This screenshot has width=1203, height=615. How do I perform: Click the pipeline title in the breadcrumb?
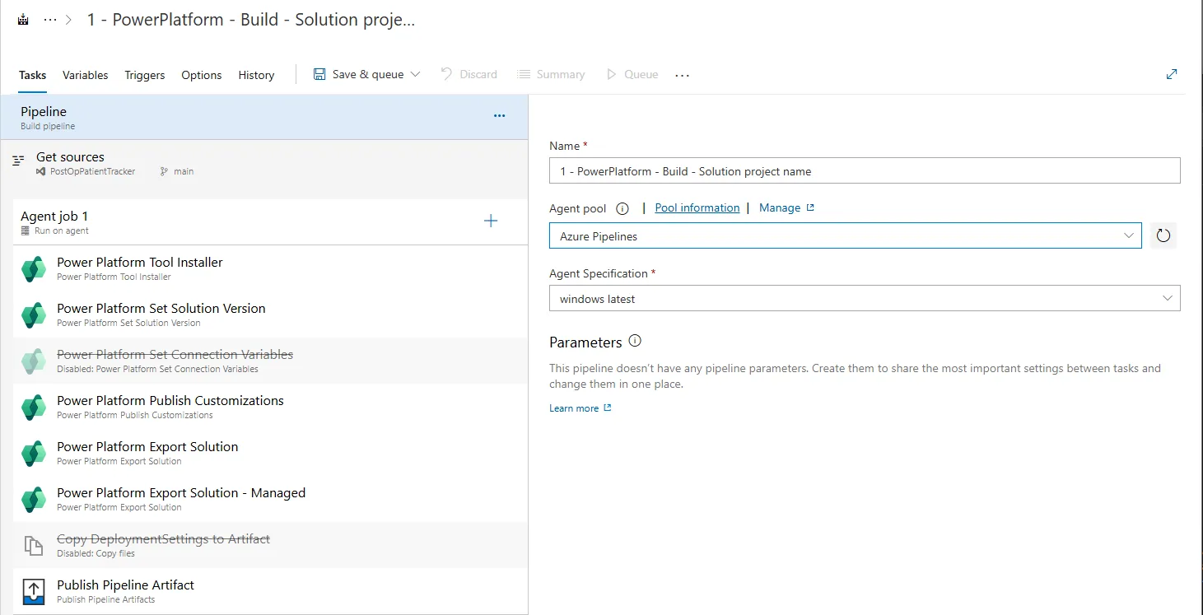pos(251,20)
